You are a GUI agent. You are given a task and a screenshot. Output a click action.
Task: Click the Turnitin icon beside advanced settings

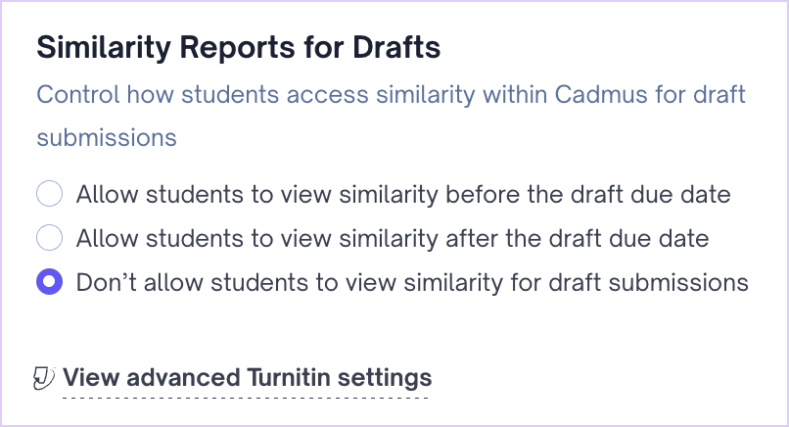point(44,378)
